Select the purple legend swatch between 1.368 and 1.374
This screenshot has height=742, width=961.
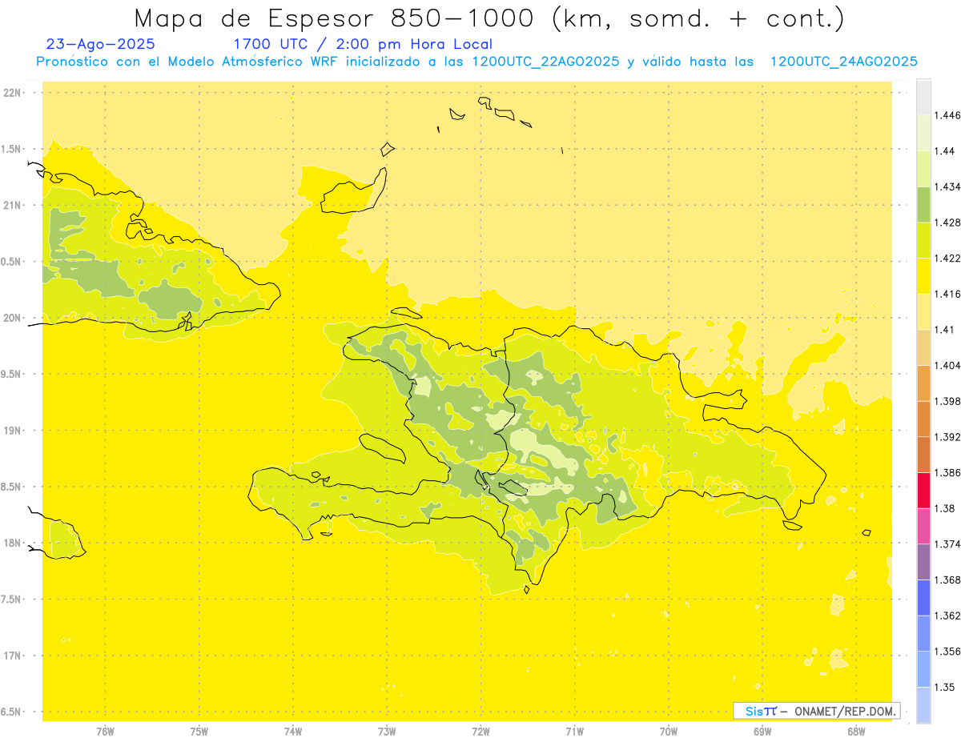[x=923, y=562]
